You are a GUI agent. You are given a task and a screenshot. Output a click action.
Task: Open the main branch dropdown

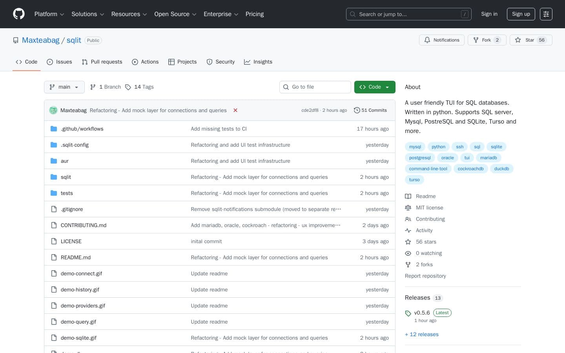64,87
